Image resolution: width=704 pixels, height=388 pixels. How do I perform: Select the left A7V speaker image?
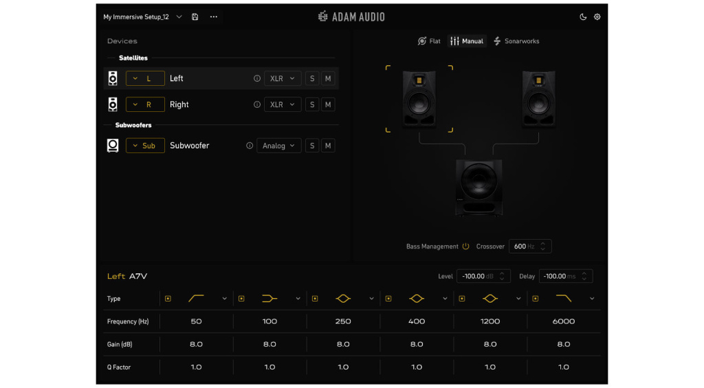coord(419,99)
